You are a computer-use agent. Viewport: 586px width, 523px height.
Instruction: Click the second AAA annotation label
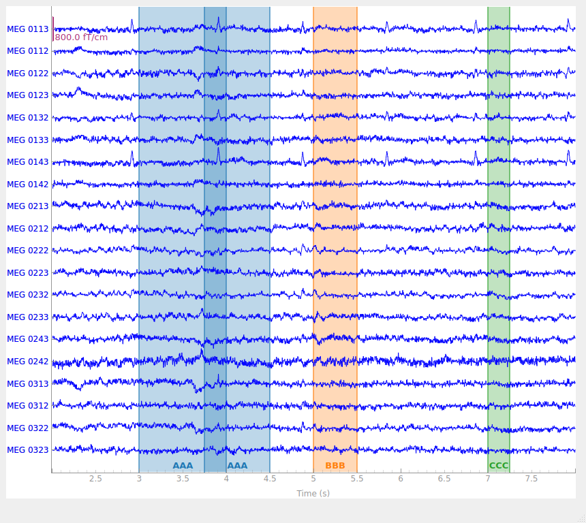(237, 466)
